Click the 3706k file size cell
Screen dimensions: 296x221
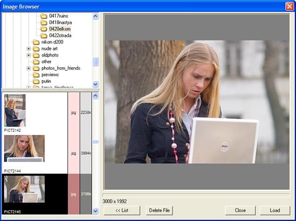(86, 194)
